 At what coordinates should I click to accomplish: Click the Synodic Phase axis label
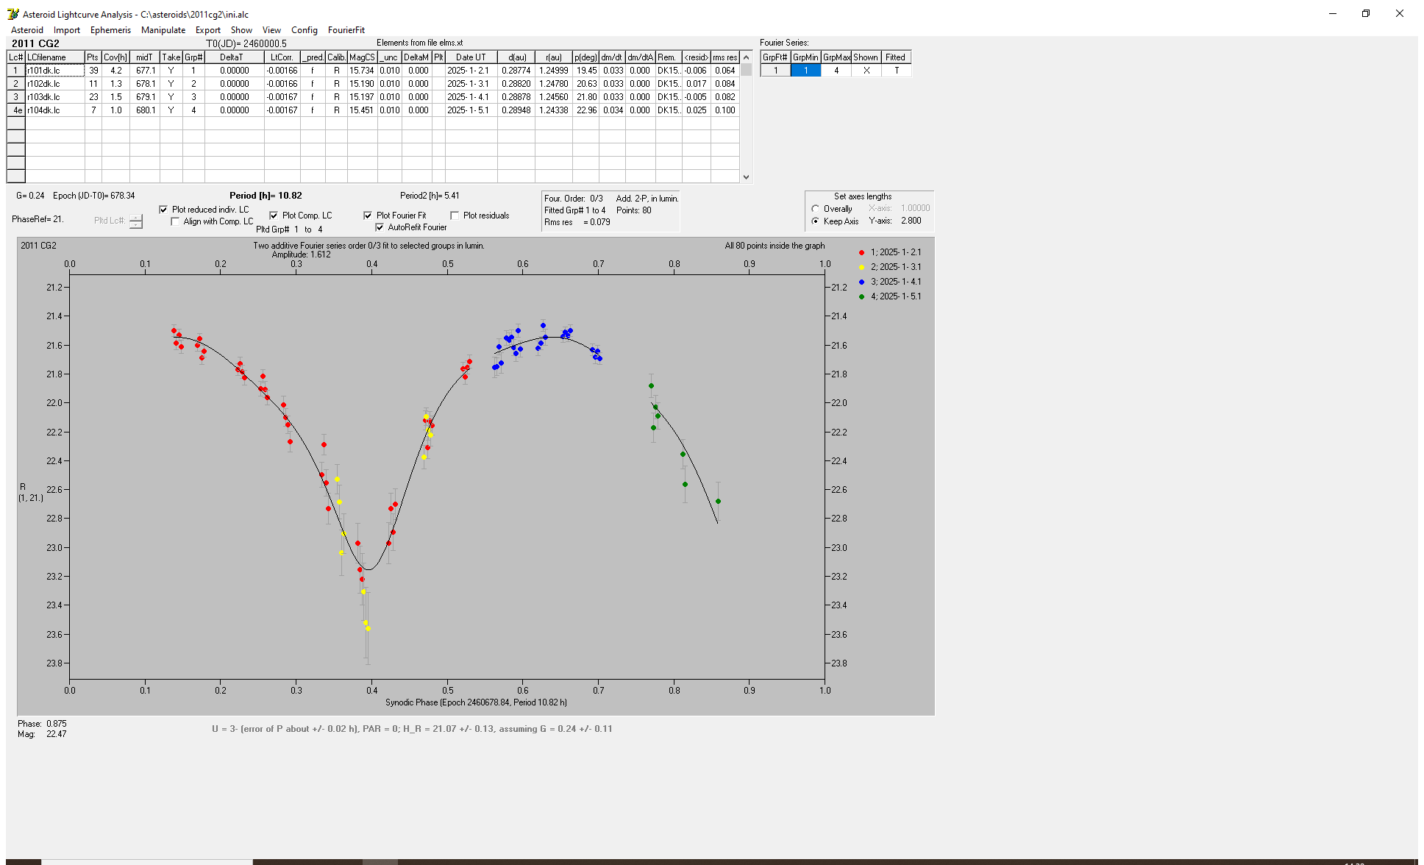click(x=477, y=702)
